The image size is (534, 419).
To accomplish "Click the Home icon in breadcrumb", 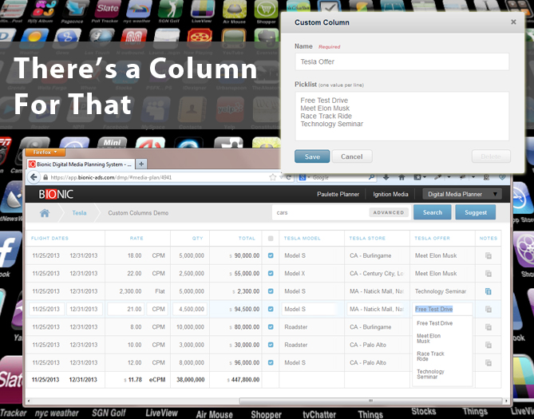I will [x=45, y=213].
